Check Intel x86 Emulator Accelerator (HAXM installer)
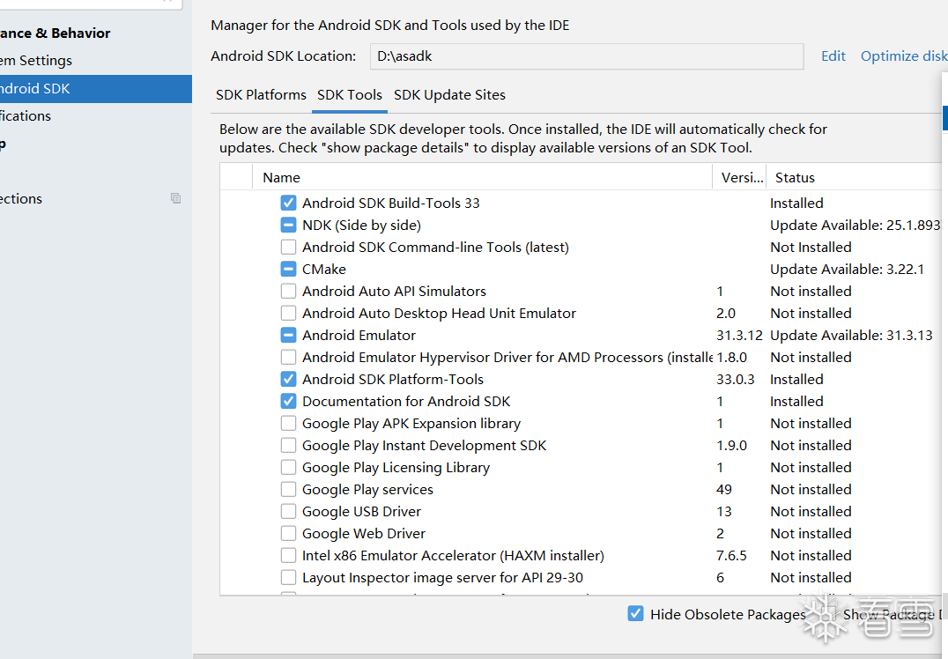The height and width of the screenshot is (659, 948). tap(288, 556)
